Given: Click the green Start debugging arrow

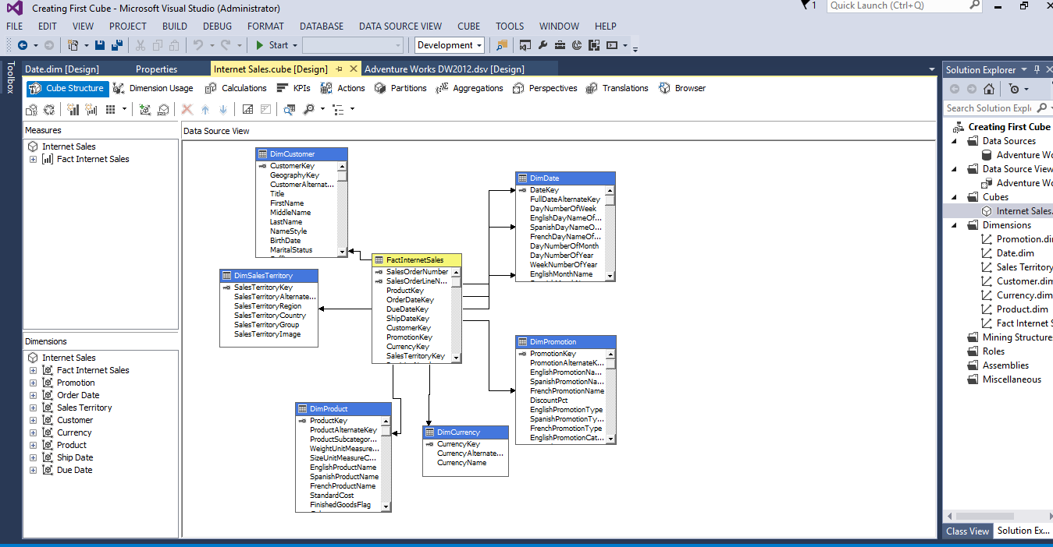Looking at the screenshot, I should tap(260, 45).
